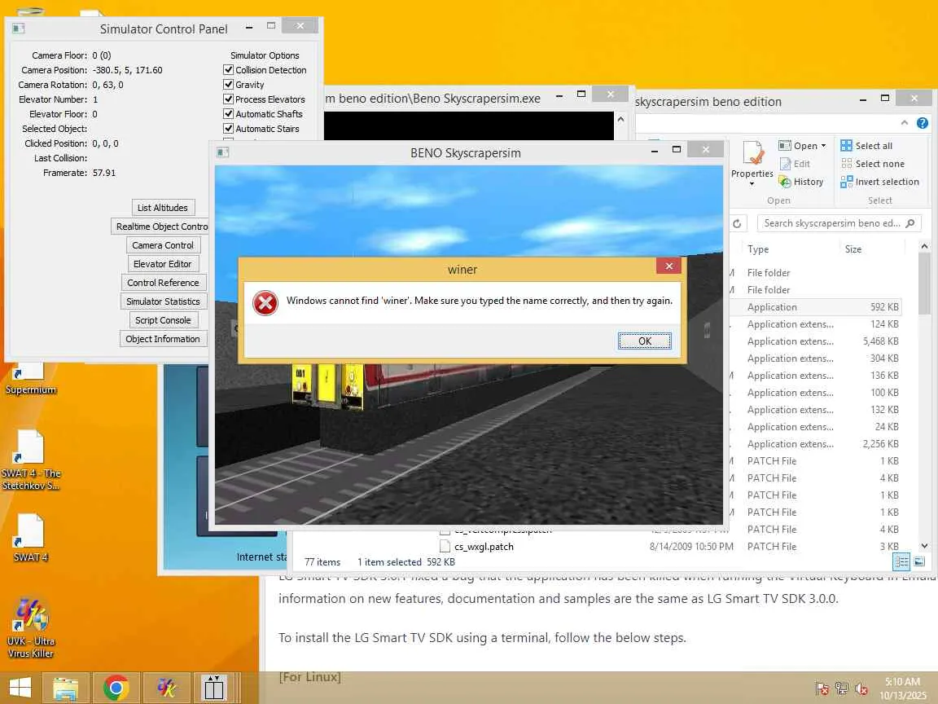938x704 pixels.
Task: Open SWAT 4 - The Stetchkov desktop shortcut
Action: pos(30,460)
